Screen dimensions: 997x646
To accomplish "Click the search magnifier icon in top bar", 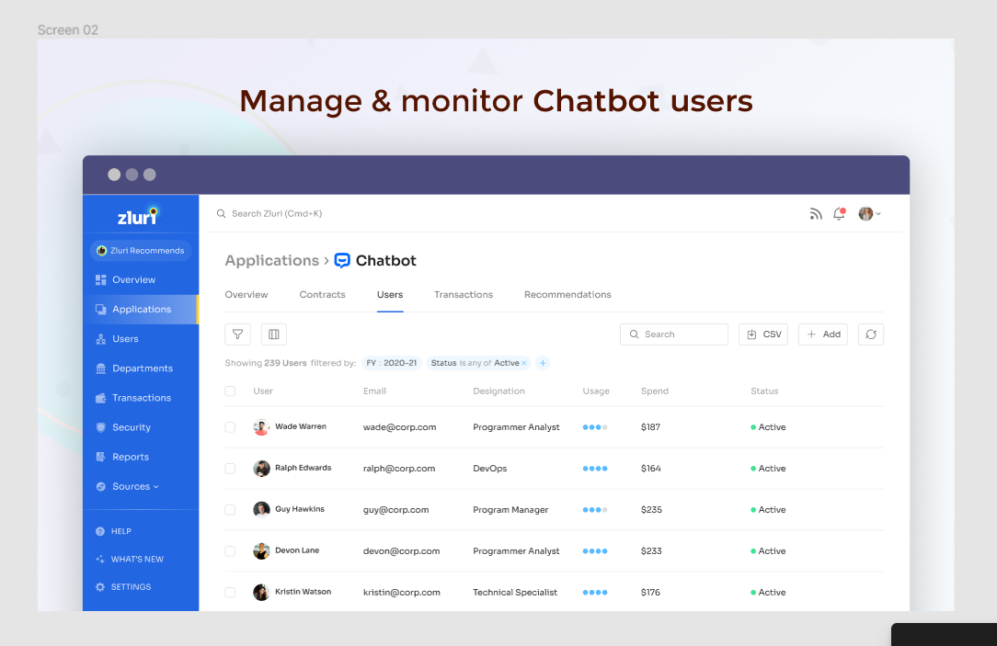I will point(222,214).
